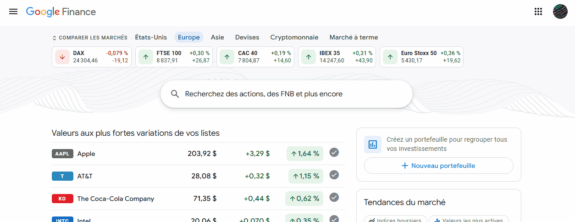The image size is (575, 222).
Task: Click the Valeurs aux plus fortes variations heading
Action: click(x=136, y=133)
